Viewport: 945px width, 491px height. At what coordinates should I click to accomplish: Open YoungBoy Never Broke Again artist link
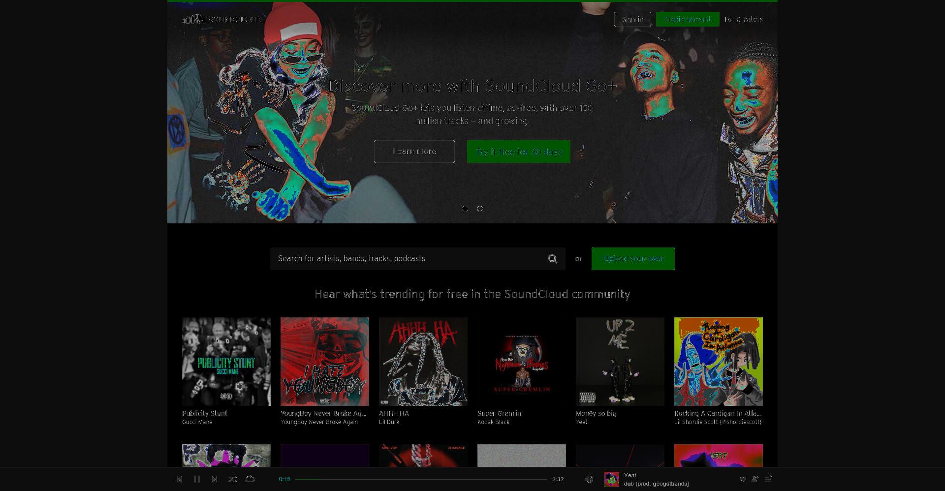319,422
